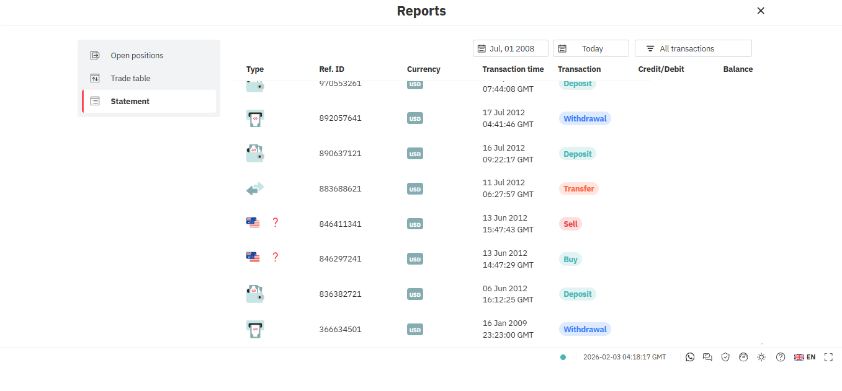842x391 pixels.
Task: Click the withdrawal ATM icon for Ref 892057641
Action: 255,118
